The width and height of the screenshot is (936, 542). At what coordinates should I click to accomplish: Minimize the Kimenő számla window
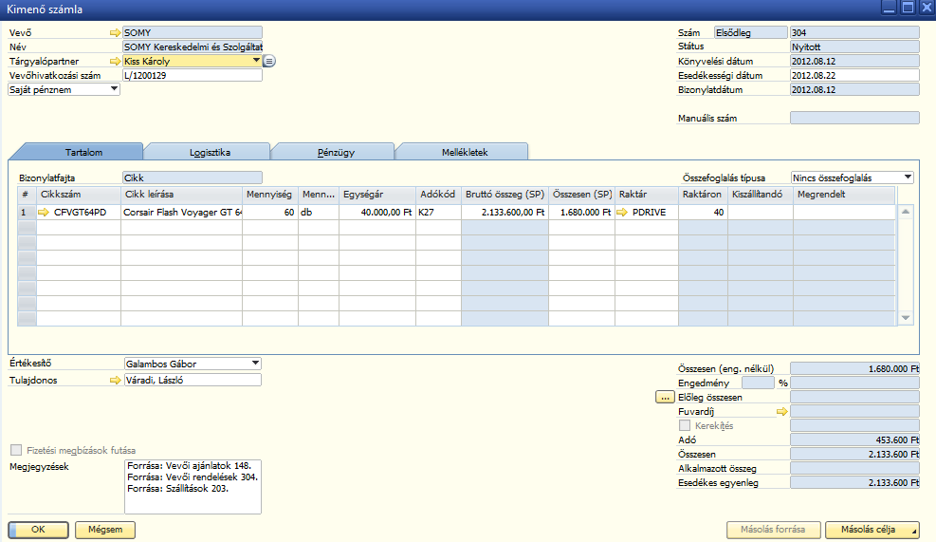(890, 8)
